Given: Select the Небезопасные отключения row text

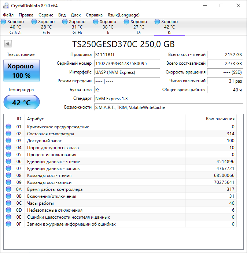Looking at the screenshot, I should tap(55, 210).
